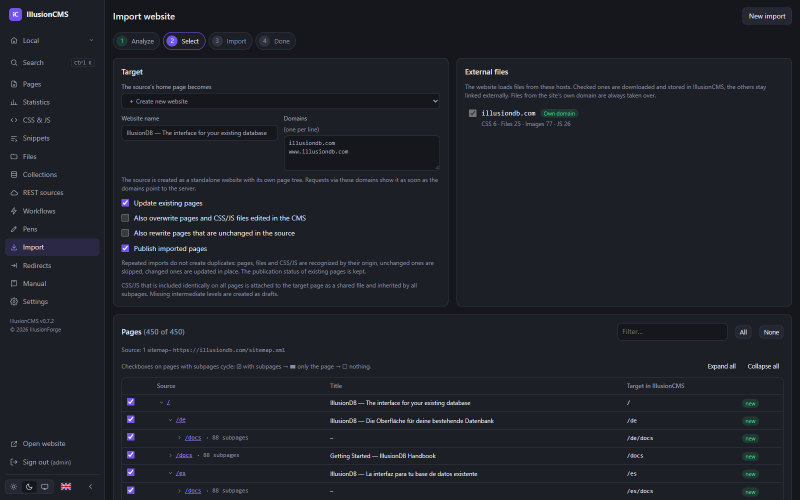Viewport: 800px width, 500px height.
Task: Toggle checkbox for /de page row
Action: click(x=131, y=419)
